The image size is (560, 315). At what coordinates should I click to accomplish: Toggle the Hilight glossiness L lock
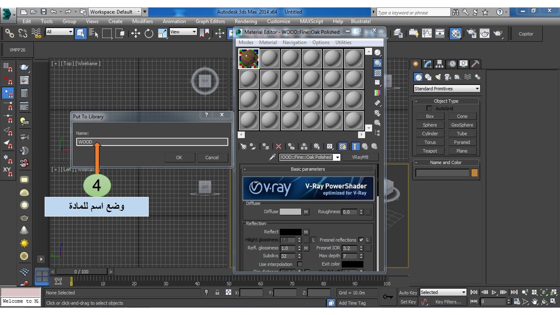click(x=313, y=240)
